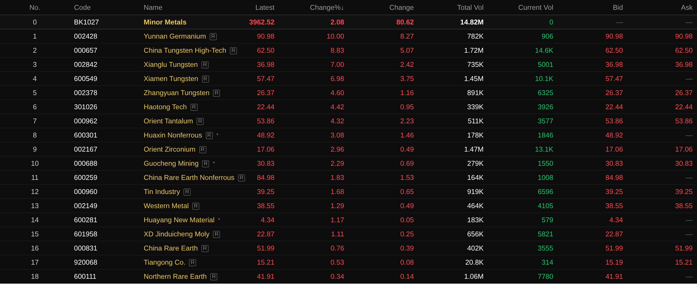The height and width of the screenshot is (288, 697).
Task: Click stock code 002428
Action: coord(85,36)
